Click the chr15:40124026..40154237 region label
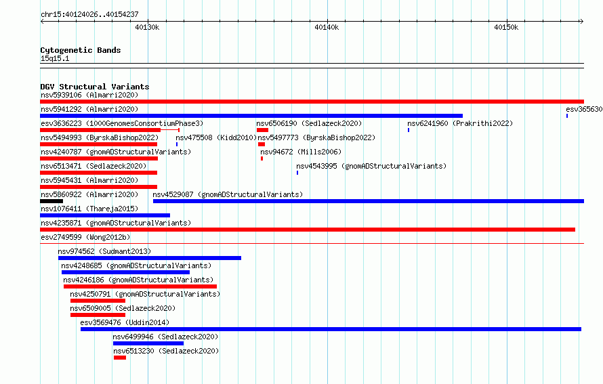 click(x=89, y=14)
